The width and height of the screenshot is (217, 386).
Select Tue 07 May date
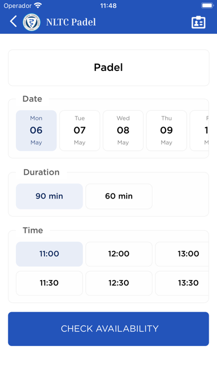(80, 130)
